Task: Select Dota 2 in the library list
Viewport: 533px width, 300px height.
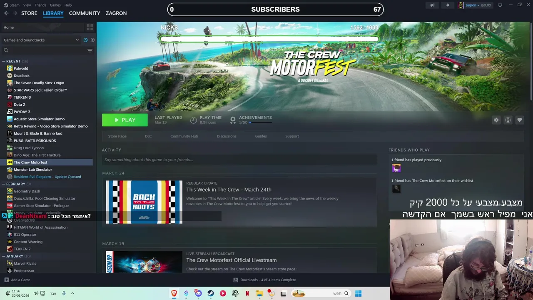Action: tap(19, 105)
